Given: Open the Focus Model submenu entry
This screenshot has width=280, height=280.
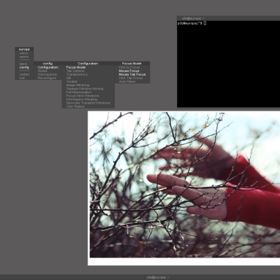Looking at the screenshot, I should coord(88,67).
